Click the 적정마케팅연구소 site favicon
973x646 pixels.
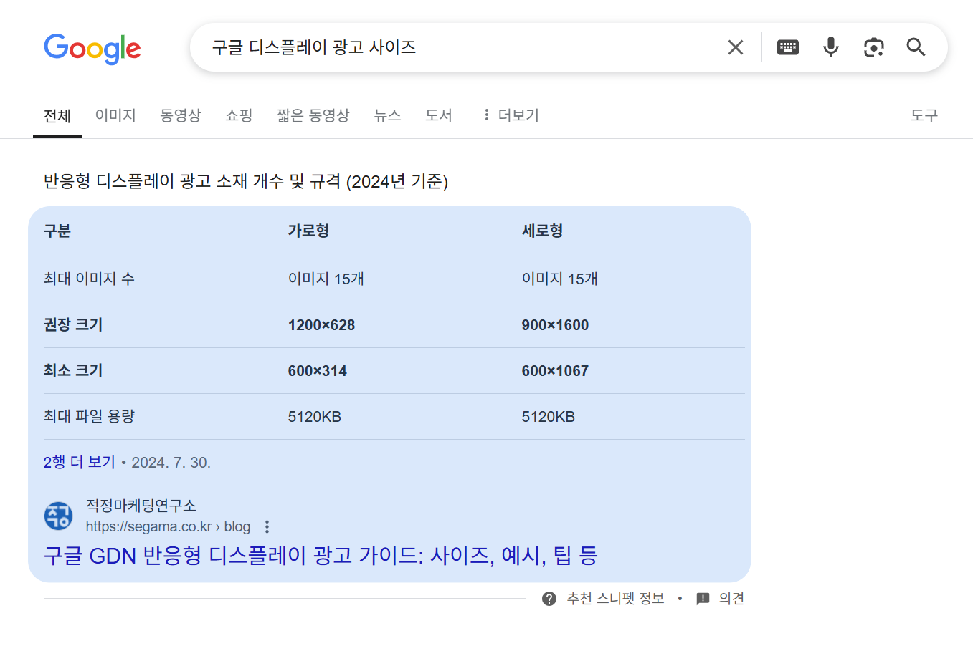coord(58,516)
